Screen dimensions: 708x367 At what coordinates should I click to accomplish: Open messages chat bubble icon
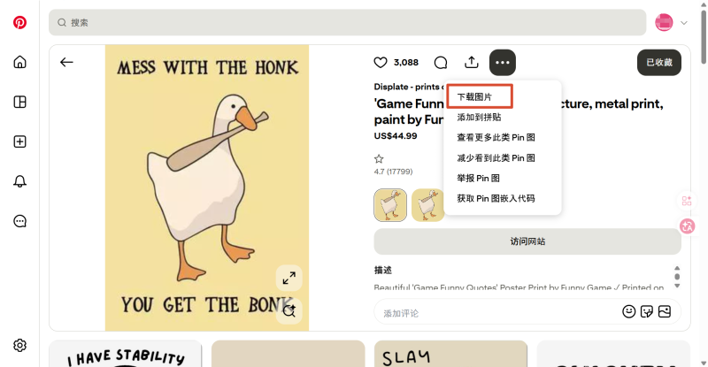(19, 221)
